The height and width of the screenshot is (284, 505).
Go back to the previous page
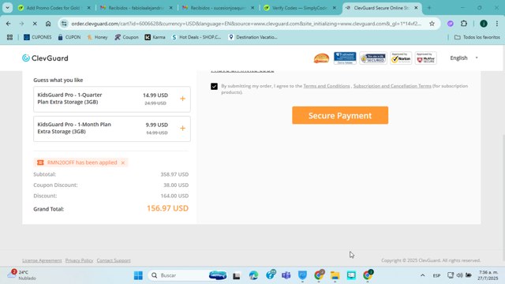pyautogui.click(x=9, y=24)
